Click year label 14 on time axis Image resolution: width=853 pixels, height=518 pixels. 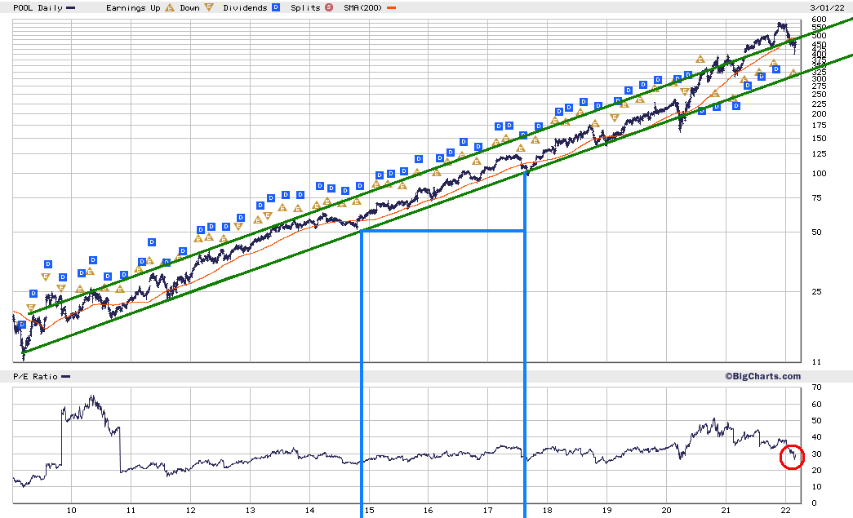coord(309,510)
